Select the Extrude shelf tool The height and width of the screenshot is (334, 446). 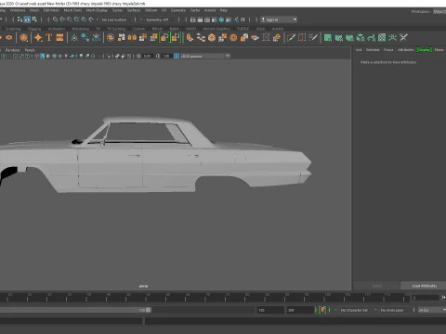tap(190, 38)
